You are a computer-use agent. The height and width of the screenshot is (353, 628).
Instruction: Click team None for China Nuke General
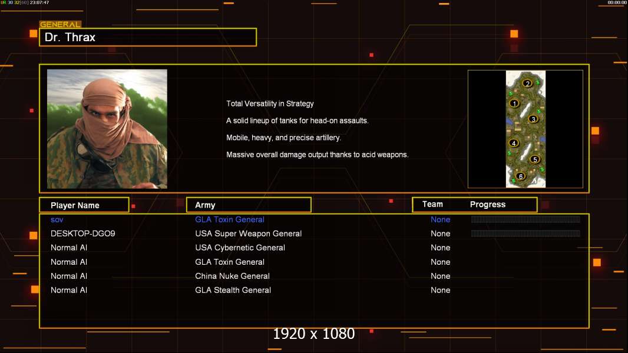pyautogui.click(x=440, y=276)
